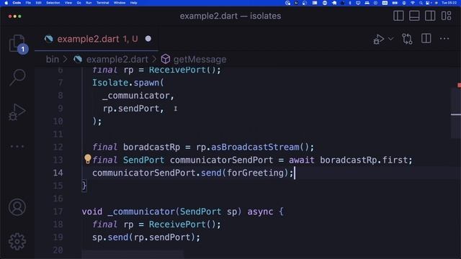Click line number 12 in the gutter
The height and width of the screenshot is (259, 461).
(x=58, y=147)
